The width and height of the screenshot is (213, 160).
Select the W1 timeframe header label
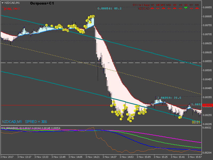coord(191,5)
